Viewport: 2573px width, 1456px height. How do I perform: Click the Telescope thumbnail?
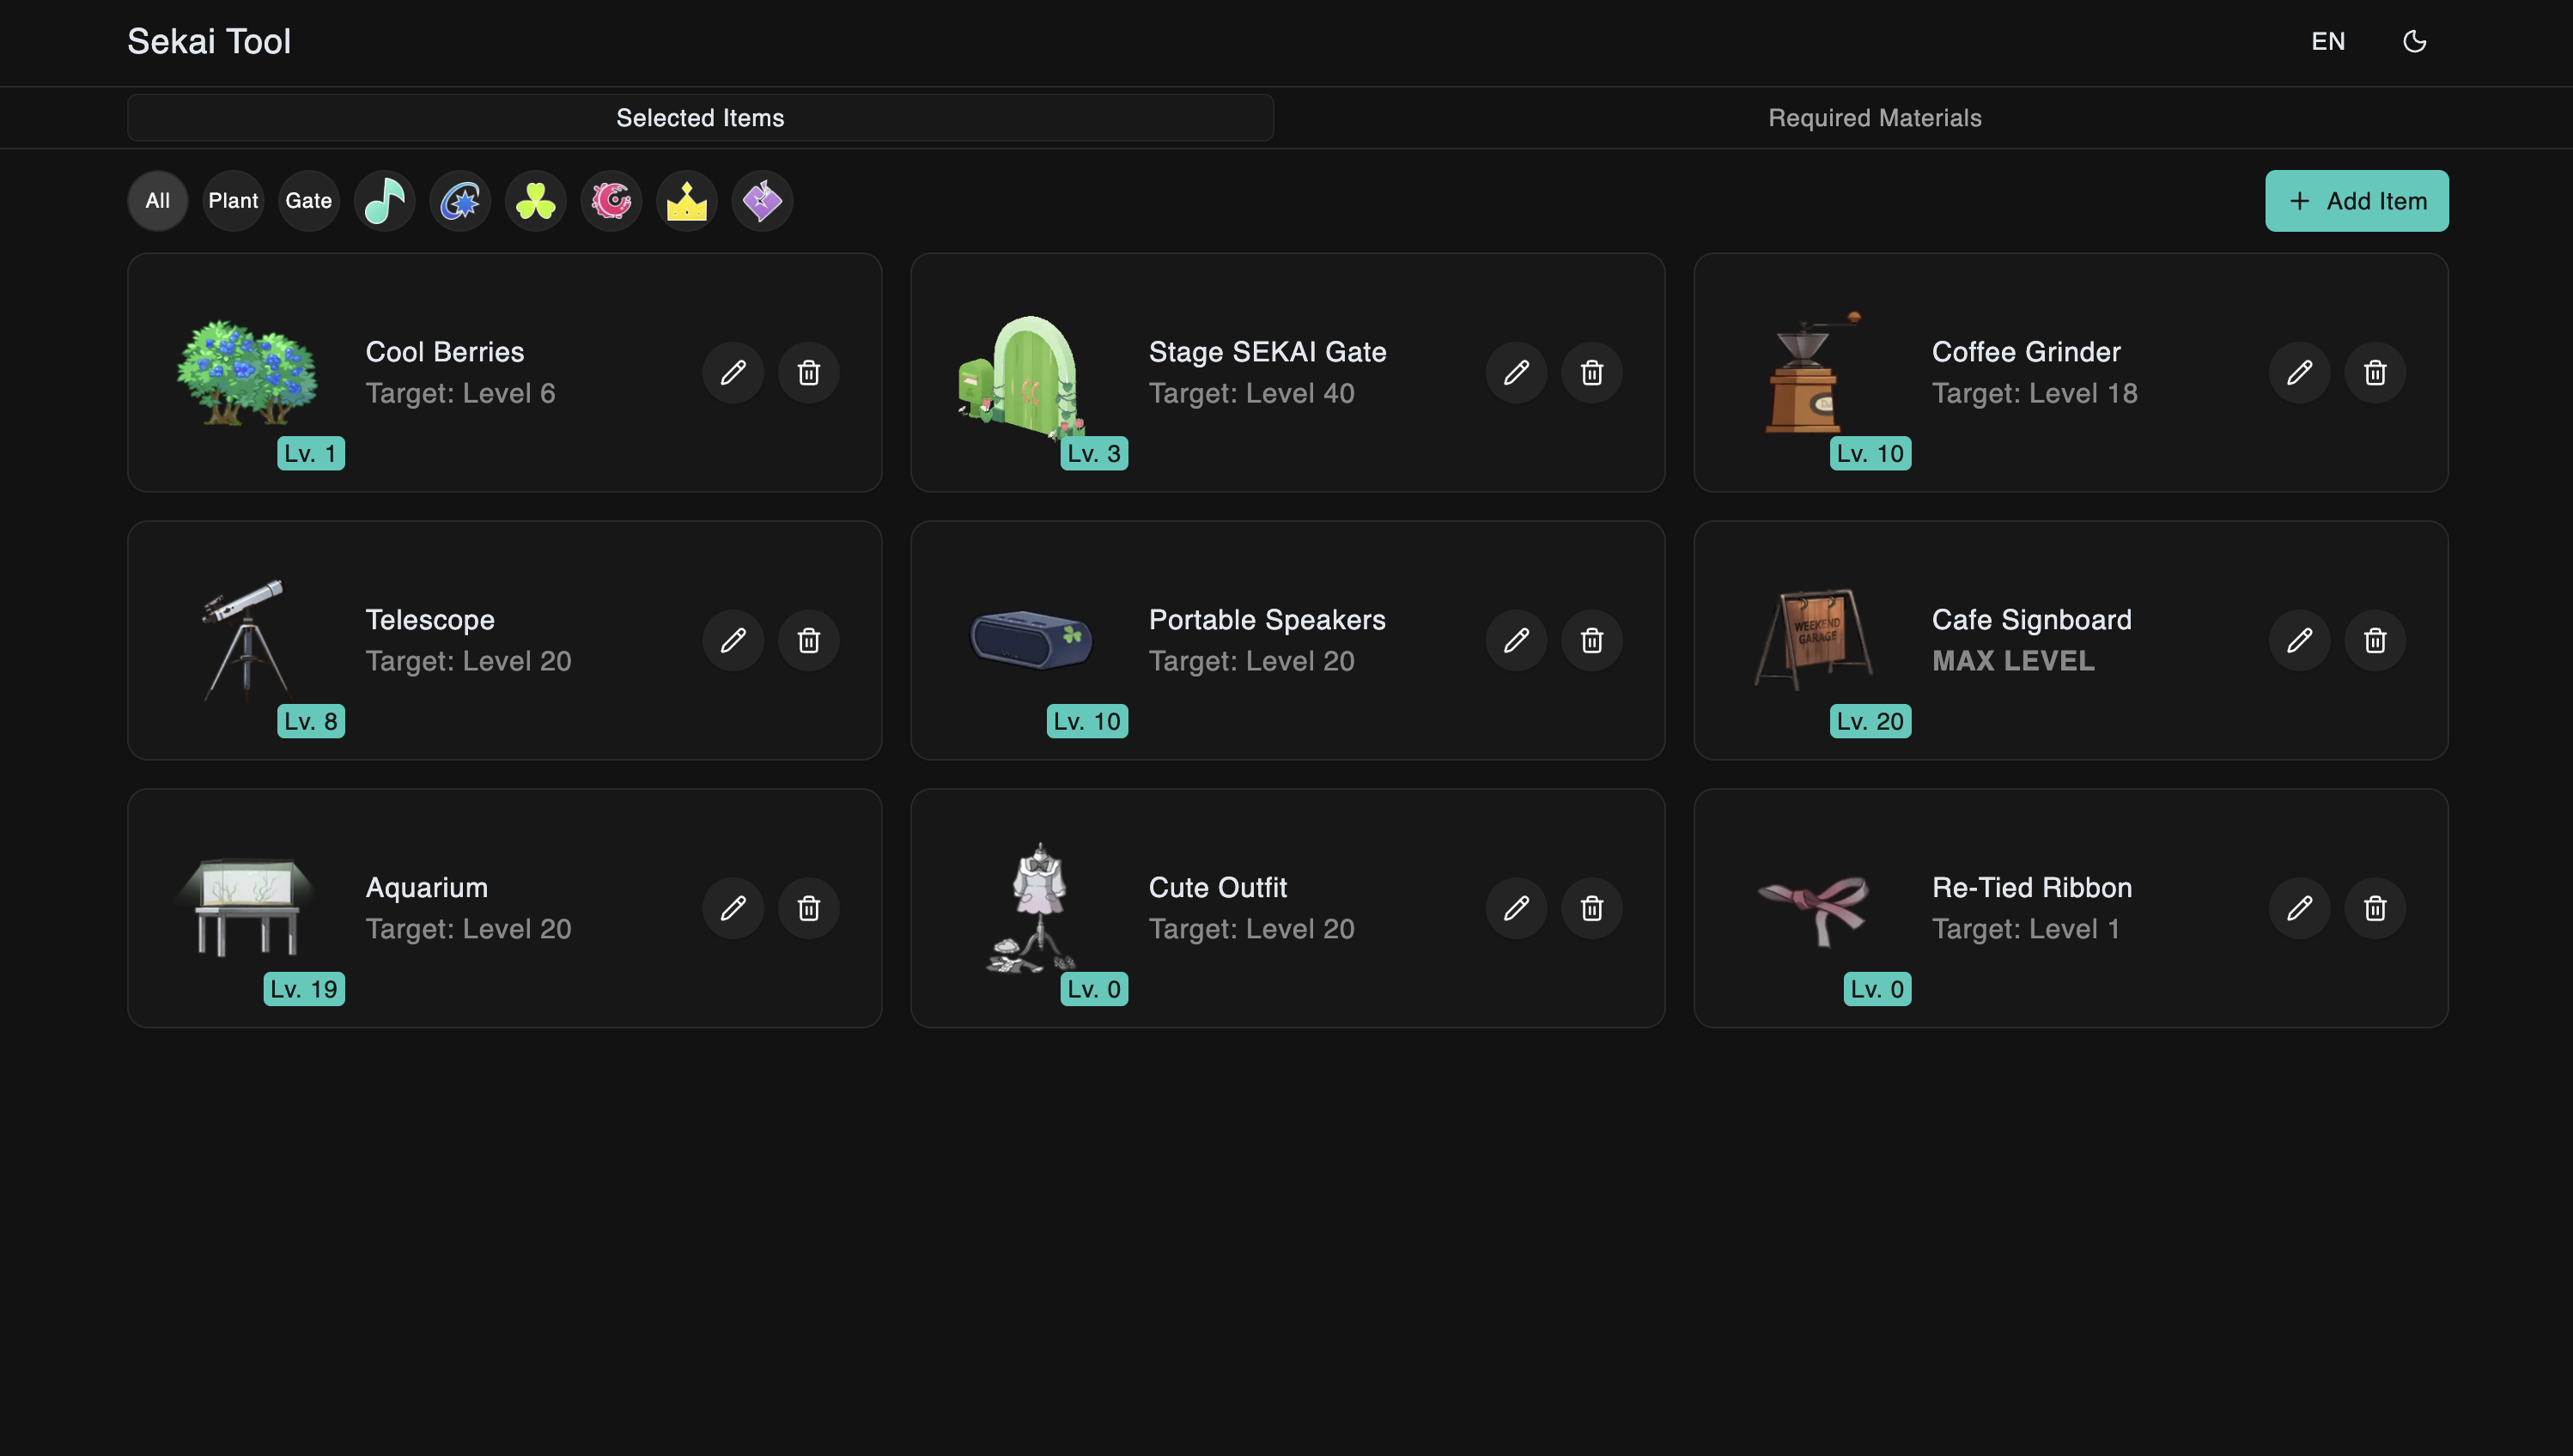tap(246, 640)
